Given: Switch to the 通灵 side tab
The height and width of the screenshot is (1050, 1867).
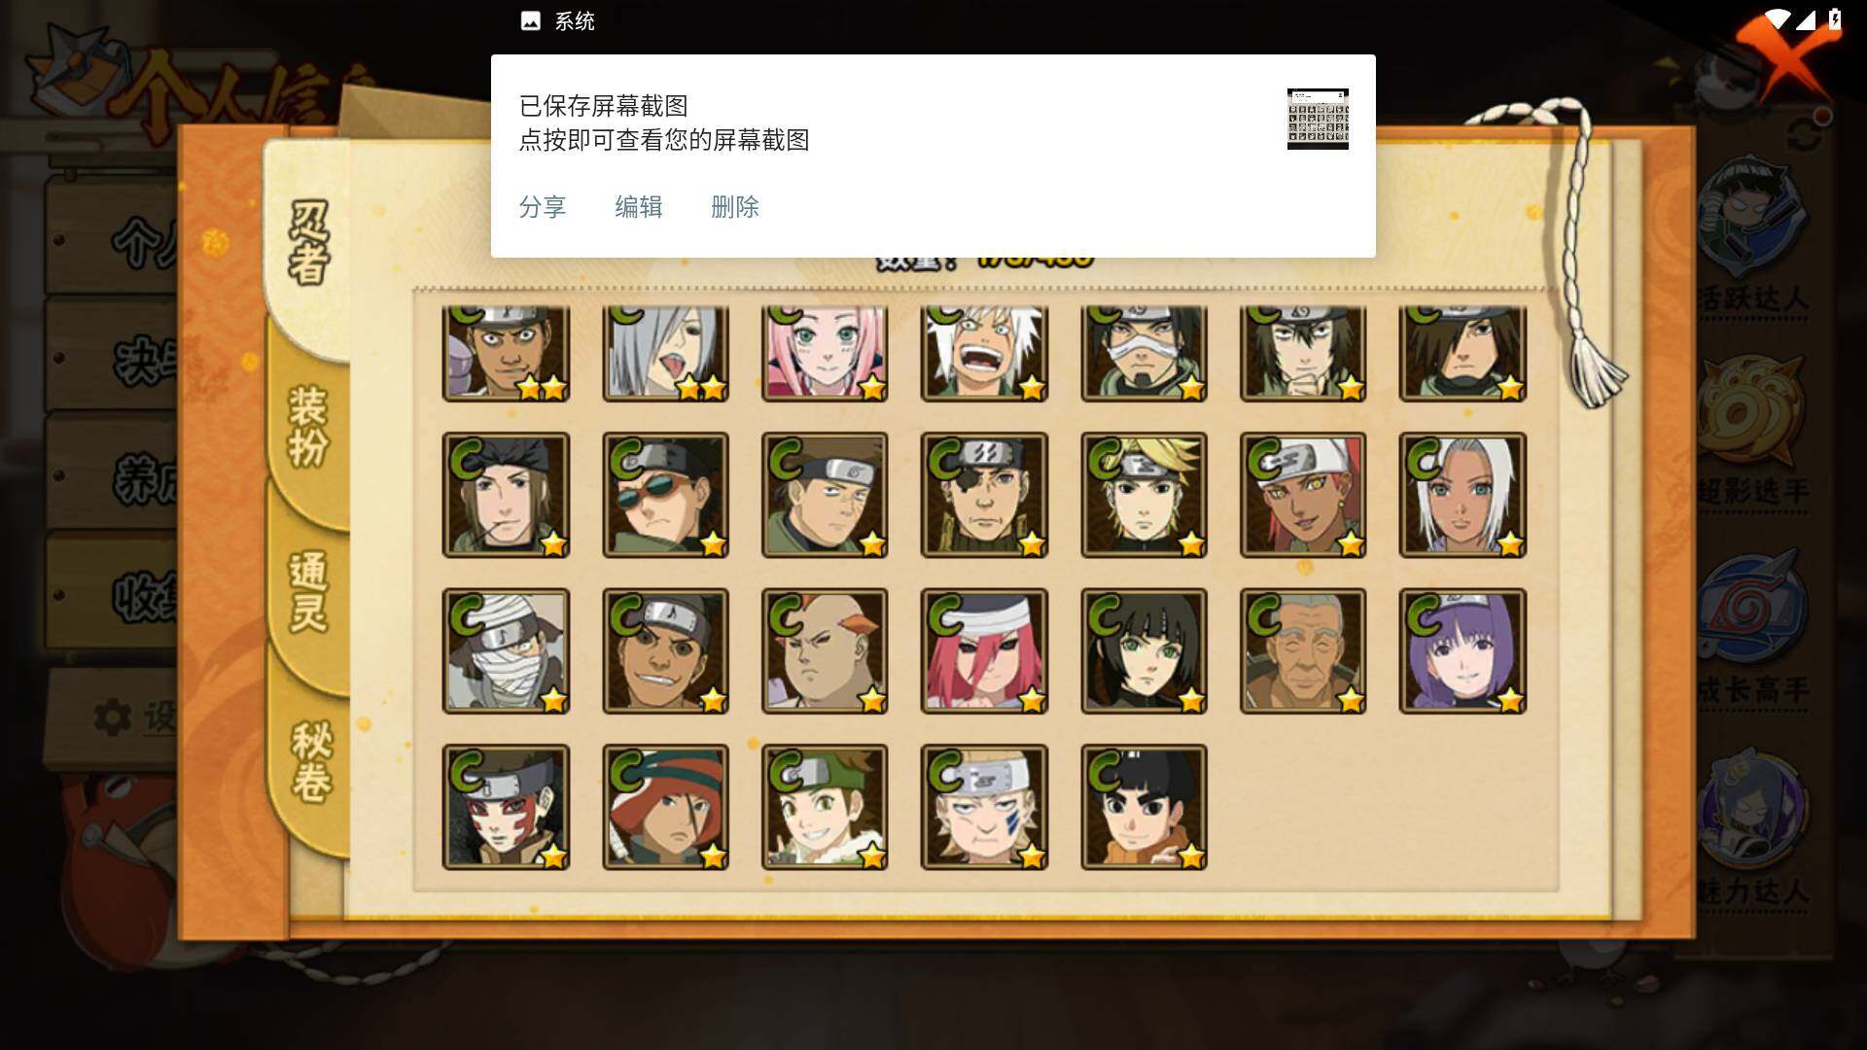Looking at the screenshot, I should (308, 591).
